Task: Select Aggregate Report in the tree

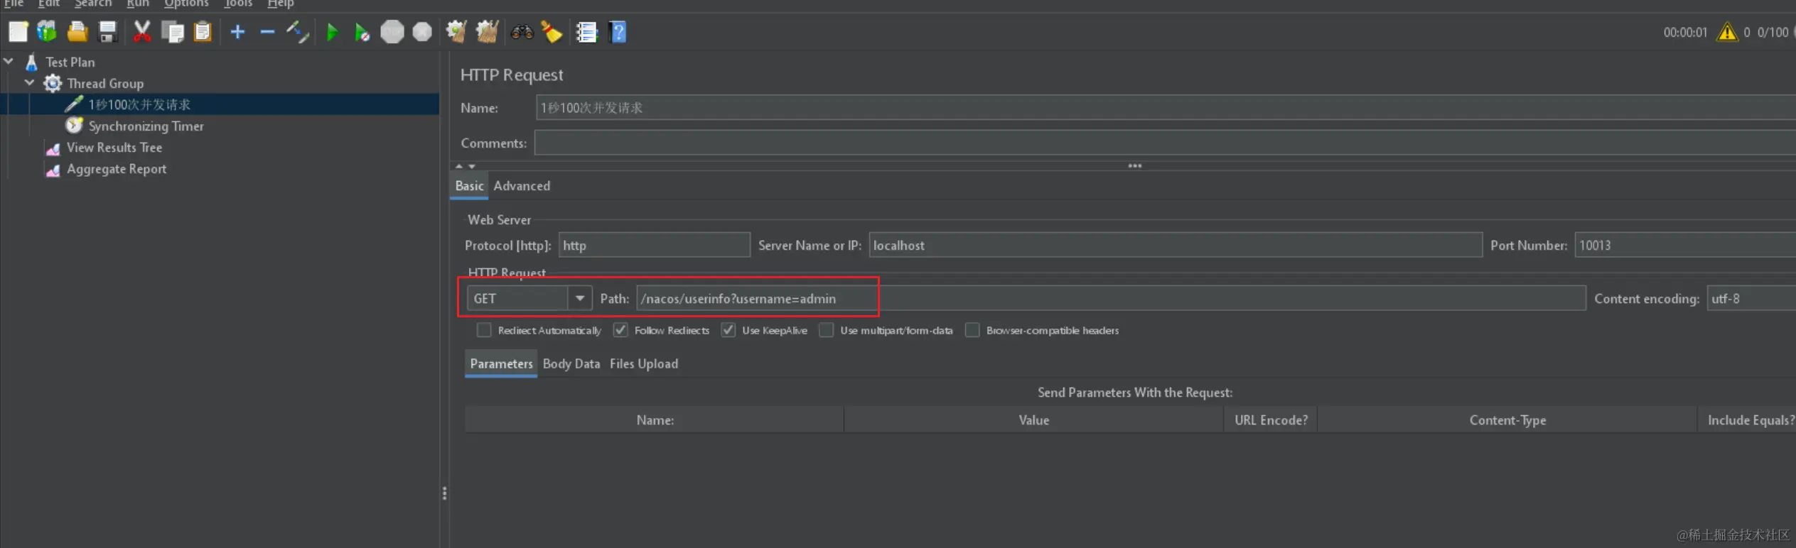Action: (117, 169)
